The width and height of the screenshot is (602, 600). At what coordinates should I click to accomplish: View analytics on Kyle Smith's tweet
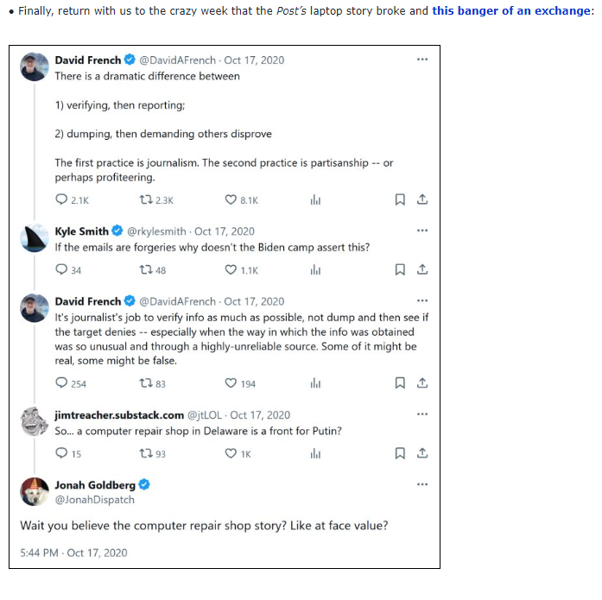tap(315, 270)
